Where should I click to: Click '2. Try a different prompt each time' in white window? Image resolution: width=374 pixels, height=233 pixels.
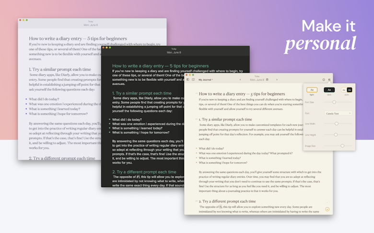click(x=62, y=158)
